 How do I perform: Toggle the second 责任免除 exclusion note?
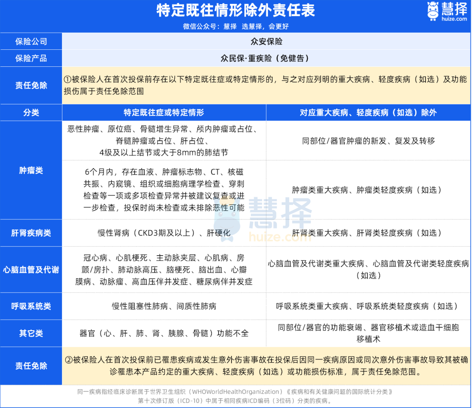tap(31, 365)
